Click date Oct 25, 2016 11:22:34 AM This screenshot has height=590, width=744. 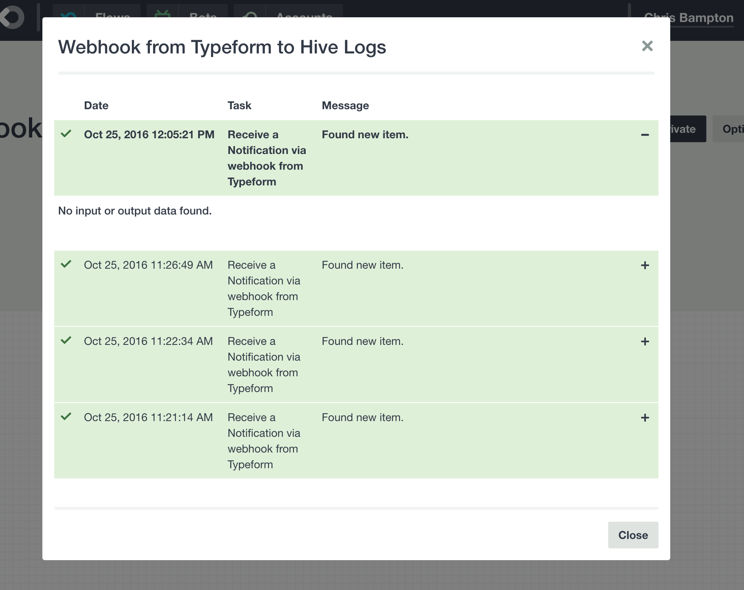click(x=148, y=341)
